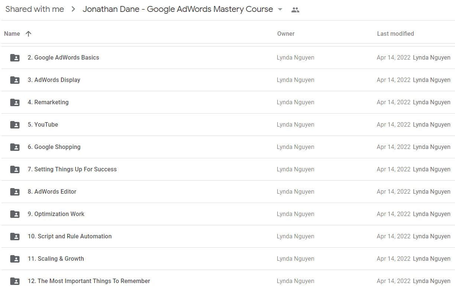The height and width of the screenshot is (292, 455).
Task: Click Apr 14, 2022 date in Script and Rule Automation row
Action: (394, 236)
